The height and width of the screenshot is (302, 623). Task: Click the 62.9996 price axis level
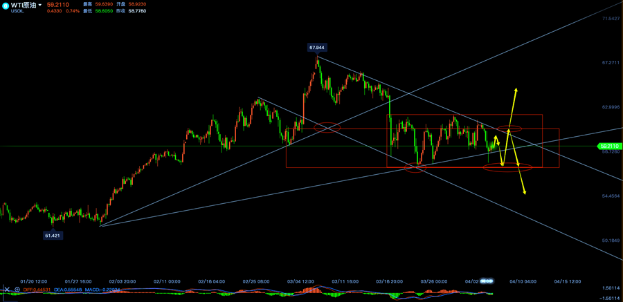coord(610,107)
